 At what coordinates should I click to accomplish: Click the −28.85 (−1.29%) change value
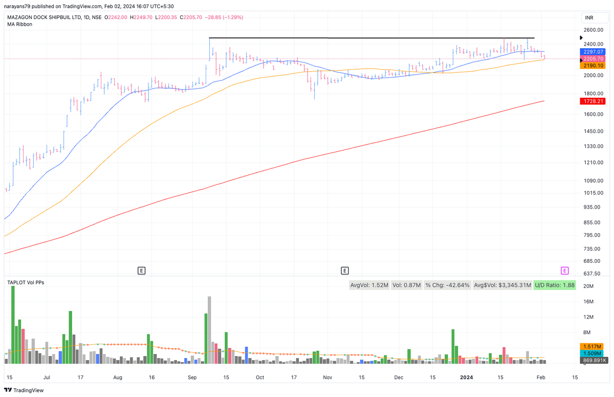pyautogui.click(x=224, y=17)
